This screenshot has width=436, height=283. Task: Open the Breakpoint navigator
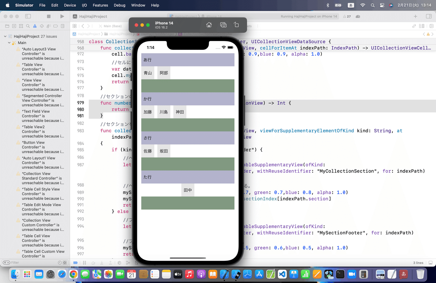pos(56,26)
